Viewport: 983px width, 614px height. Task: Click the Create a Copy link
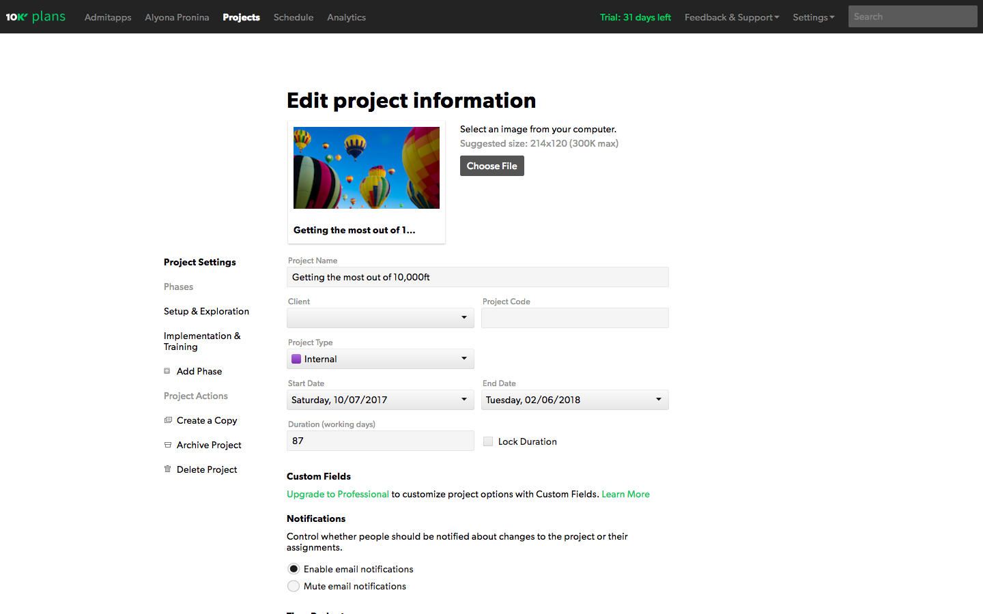click(207, 420)
